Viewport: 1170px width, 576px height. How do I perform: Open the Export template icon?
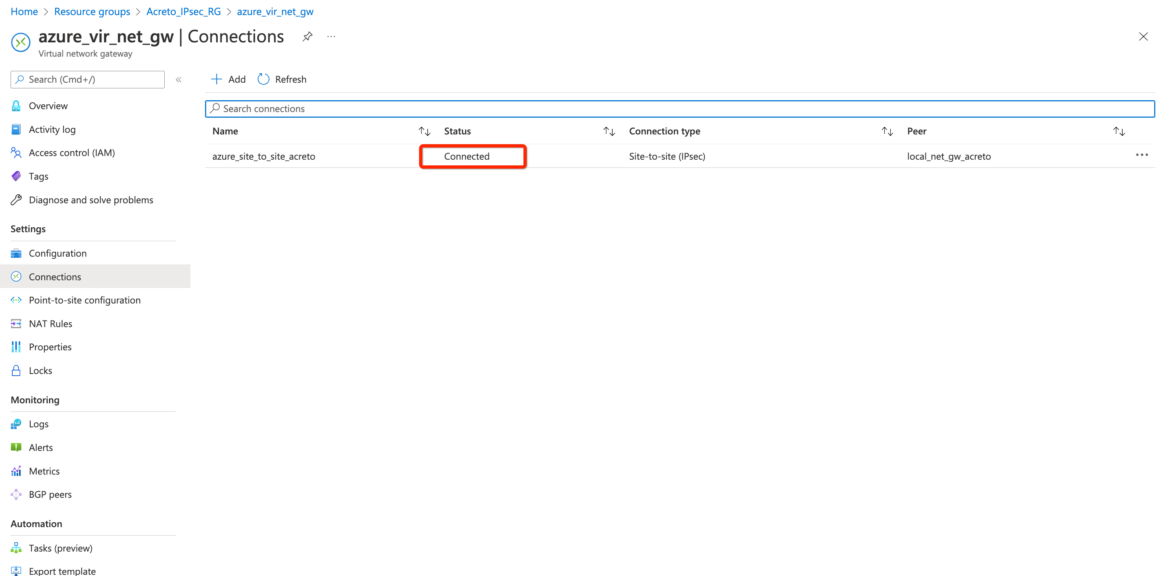(x=16, y=571)
